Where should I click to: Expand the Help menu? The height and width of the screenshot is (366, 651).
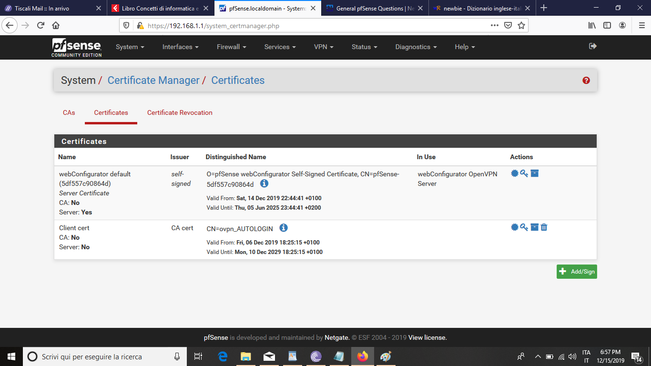pos(465,47)
